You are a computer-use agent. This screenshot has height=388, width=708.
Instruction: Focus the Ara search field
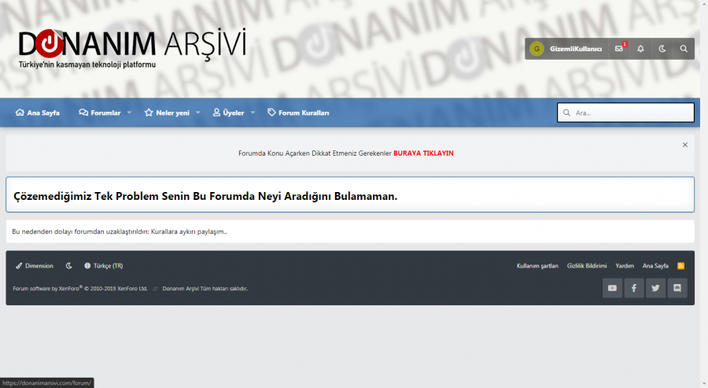626,113
